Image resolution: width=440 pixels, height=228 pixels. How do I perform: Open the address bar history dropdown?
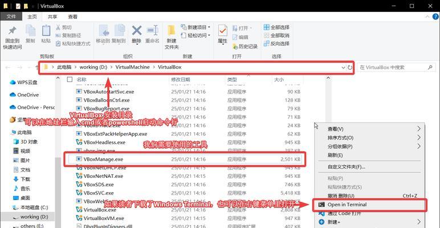(343, 67)
